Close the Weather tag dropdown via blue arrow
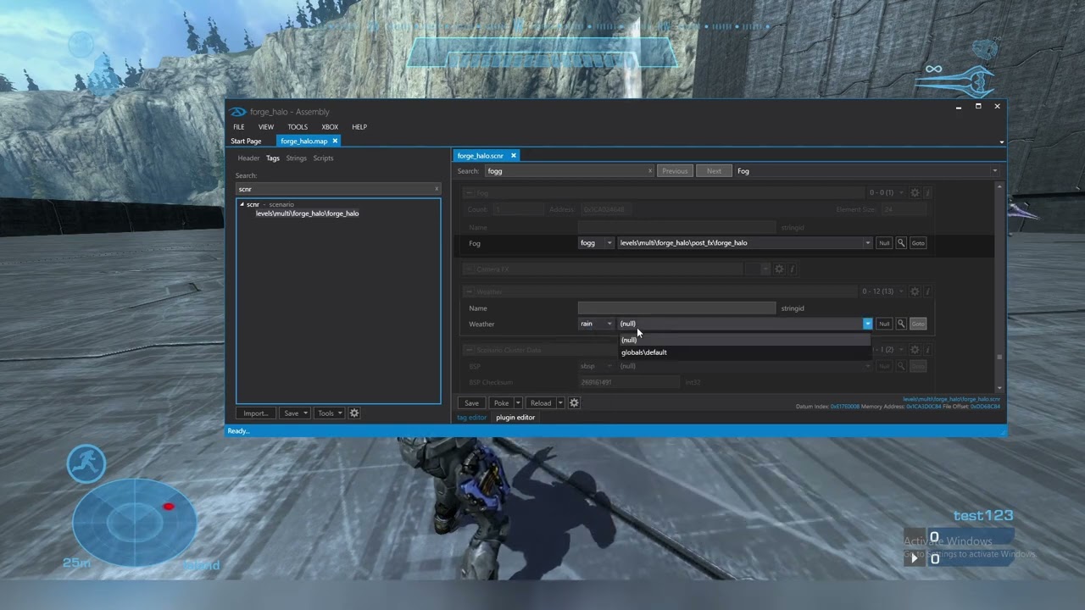 (867, 324)
